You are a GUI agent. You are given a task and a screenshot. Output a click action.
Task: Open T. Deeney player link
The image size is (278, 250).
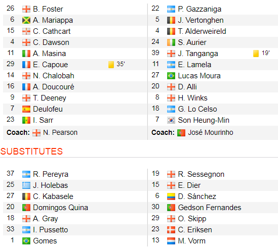(x=50, y=98)
